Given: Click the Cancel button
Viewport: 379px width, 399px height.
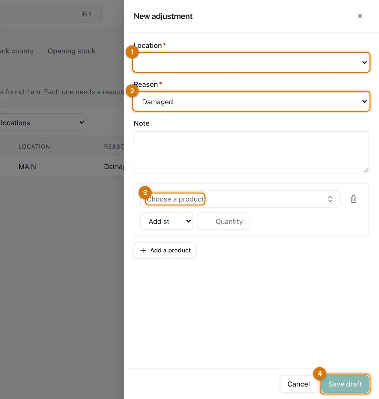Looking at the screenshot, I should tap(298, 384).
